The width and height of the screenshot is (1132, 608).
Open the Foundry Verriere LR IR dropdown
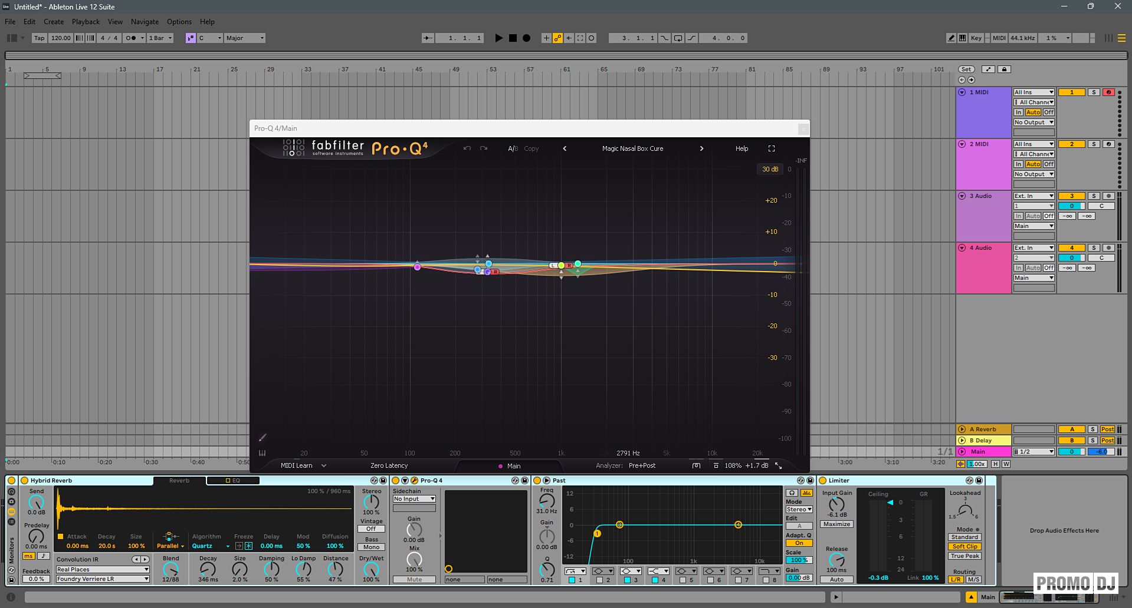point(103,579)
